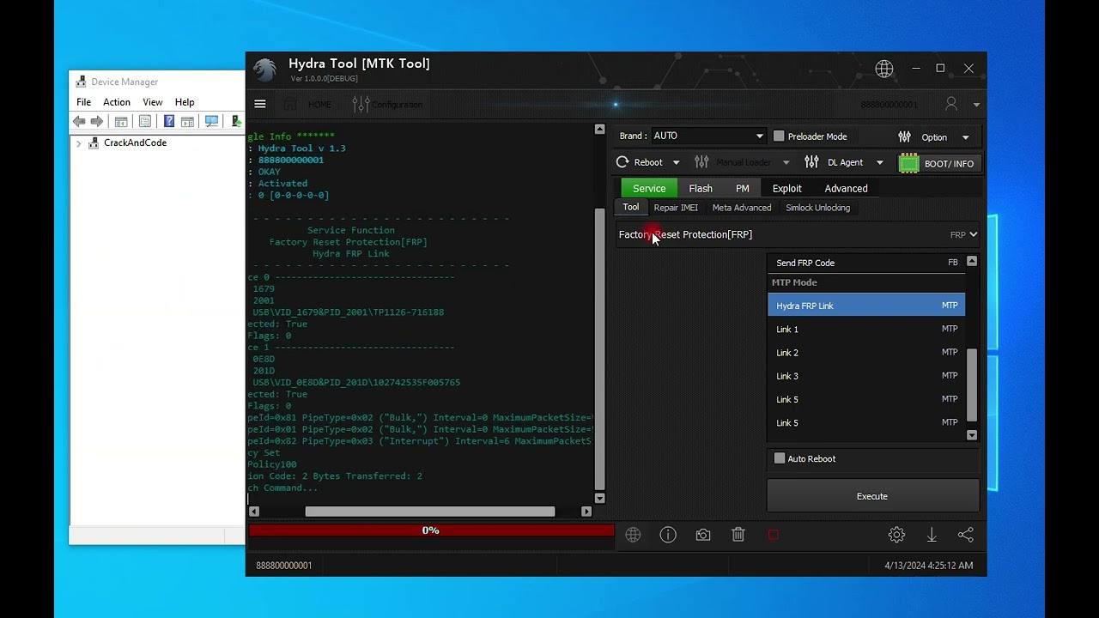
Task: Take a screenshot with camera icon
Action: point(703,535)
